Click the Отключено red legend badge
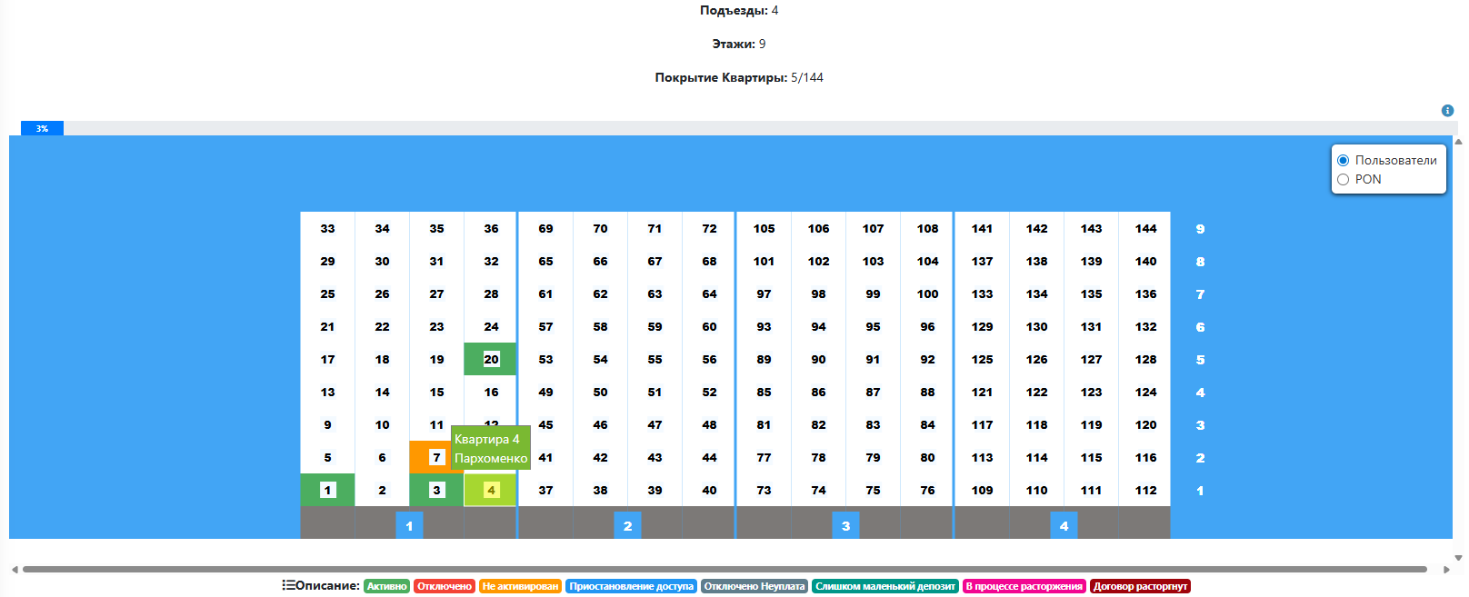The width and height of the screenshot is (1469, 597). [x=445, y=587]
